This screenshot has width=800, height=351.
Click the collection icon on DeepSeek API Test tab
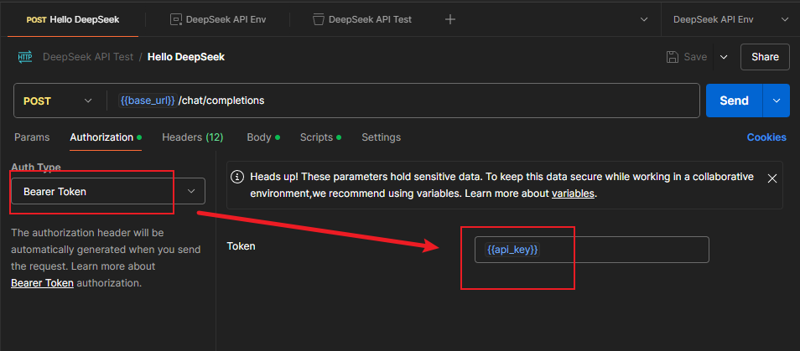[x=319, y=19]
